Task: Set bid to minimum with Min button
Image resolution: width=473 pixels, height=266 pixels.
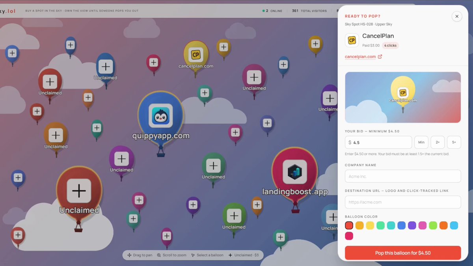Action: coord(421,142)
